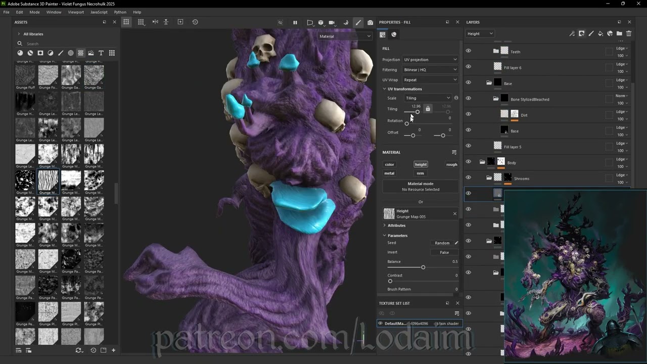Collapse the UV transformations section
This screenshot has width=647, height=364.
tap(385, 89)
